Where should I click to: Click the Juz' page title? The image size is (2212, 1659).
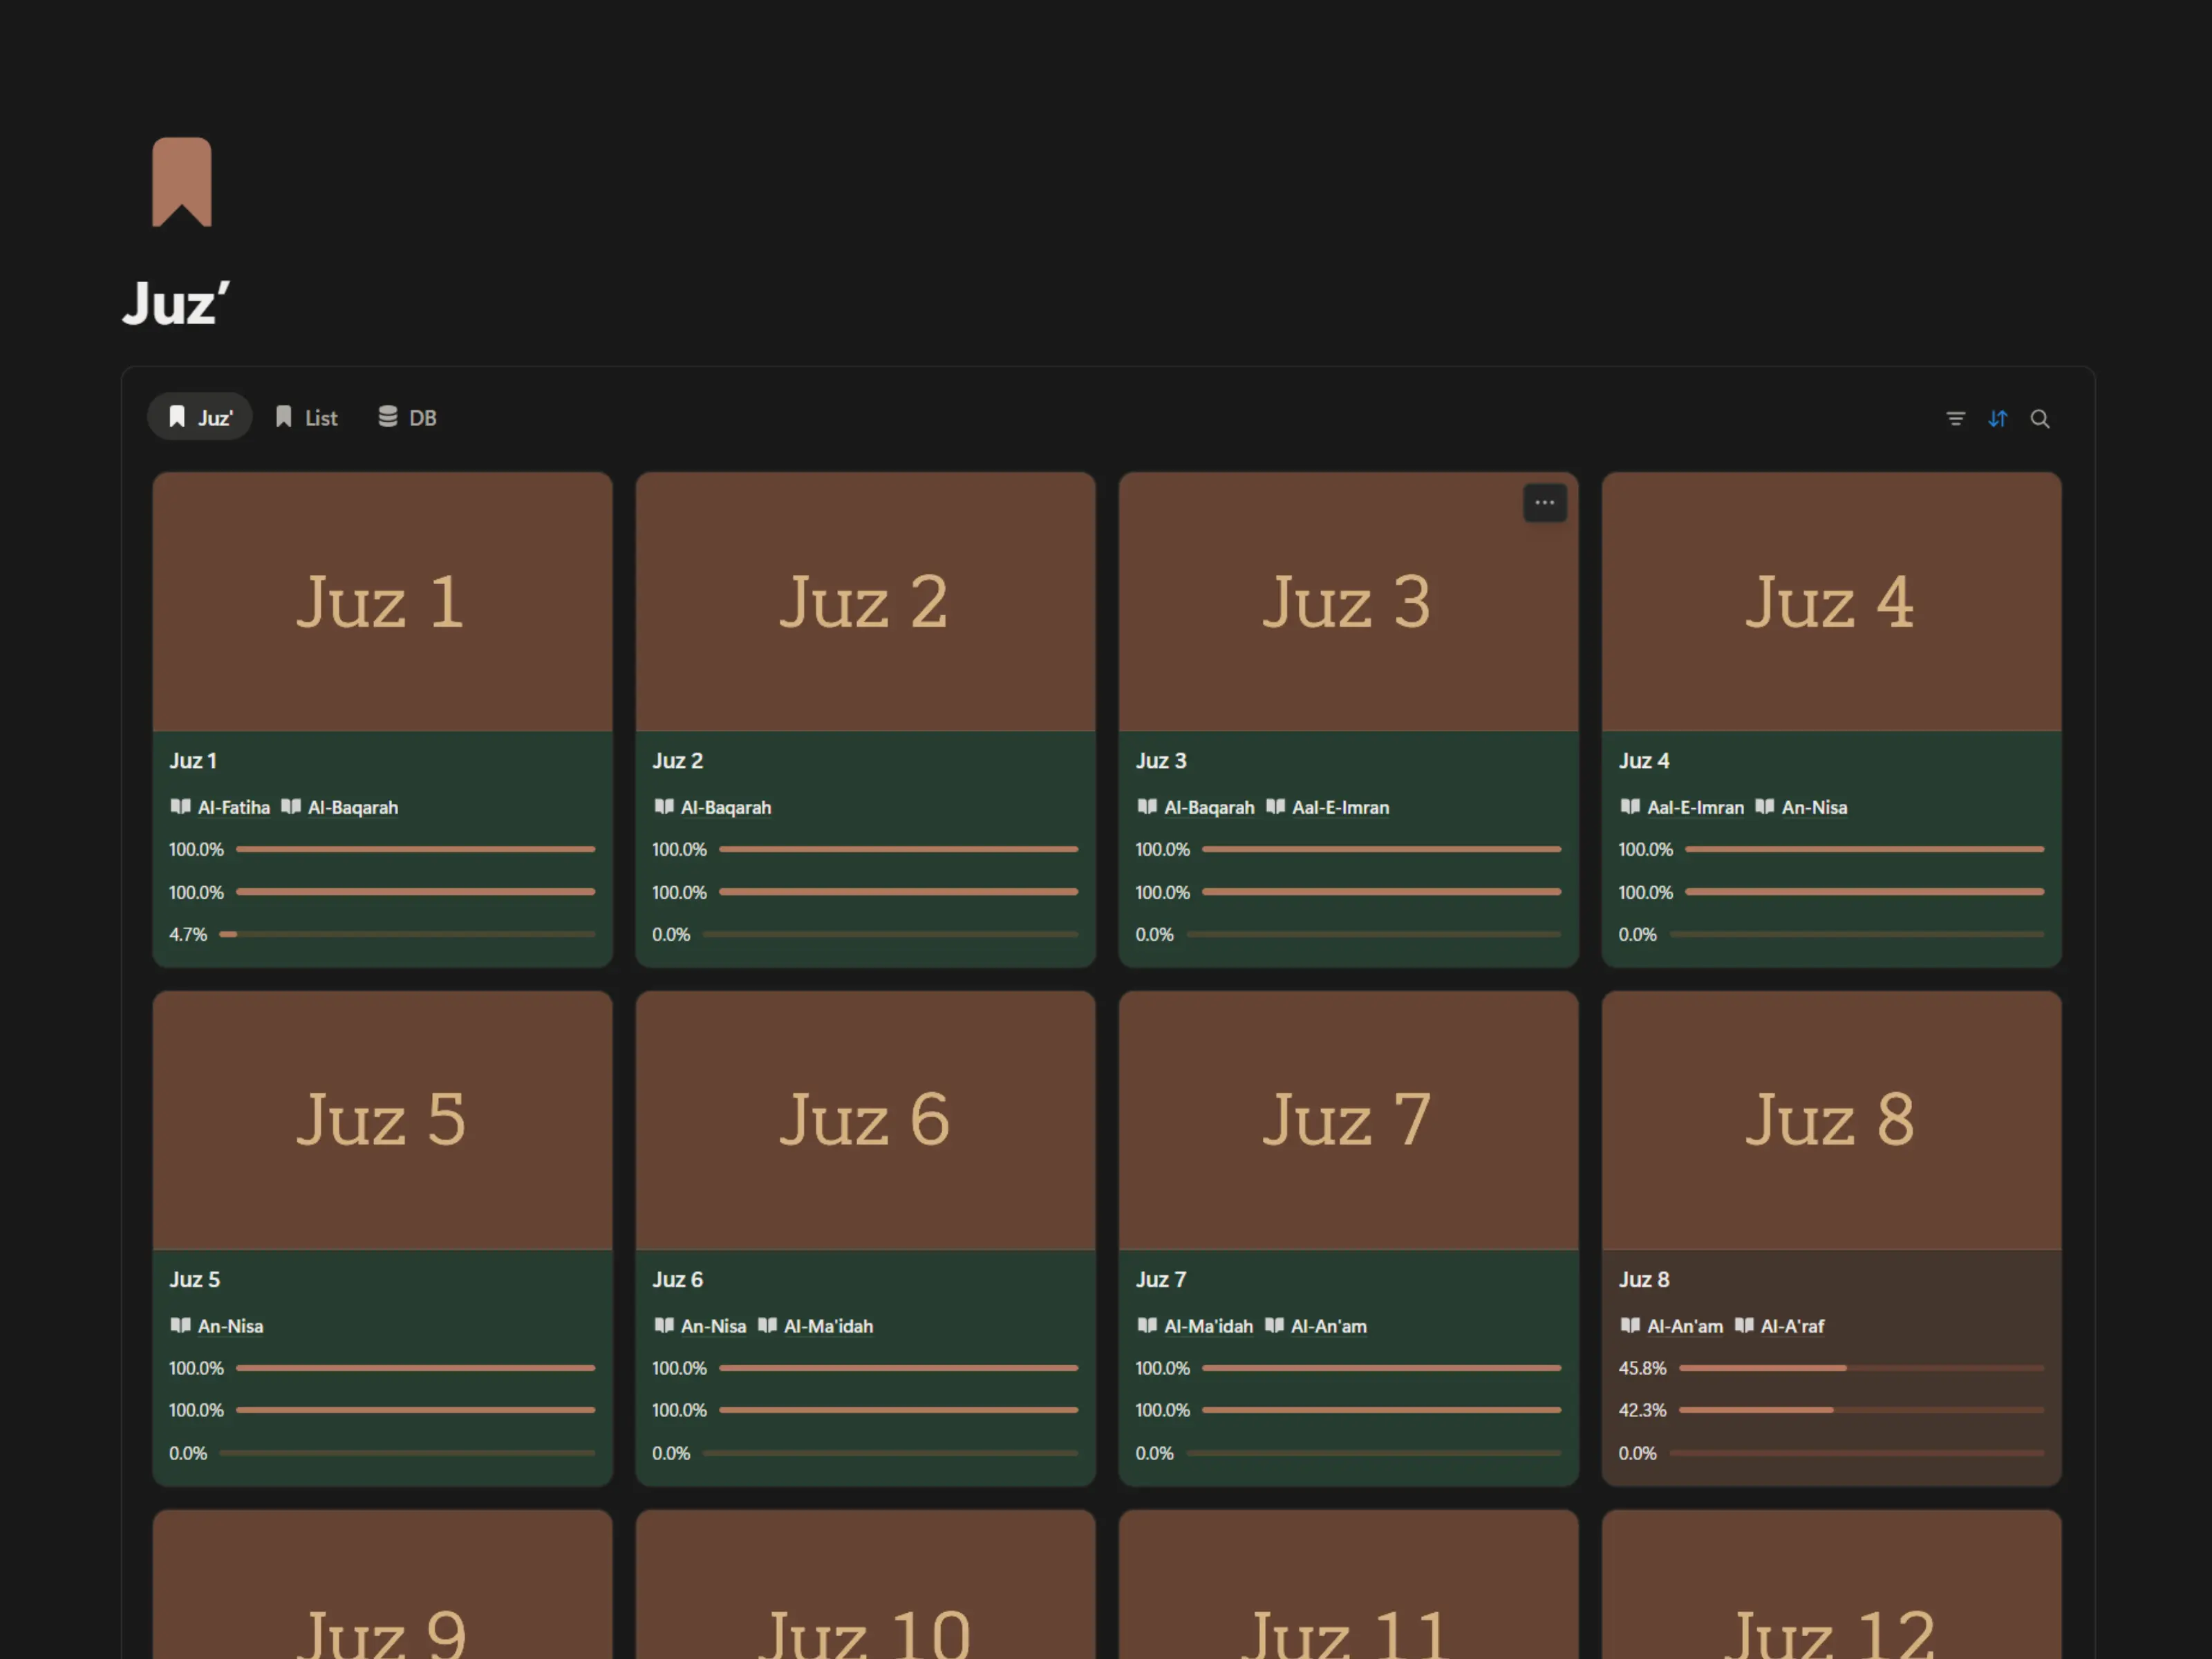click(x=176, y=303)
